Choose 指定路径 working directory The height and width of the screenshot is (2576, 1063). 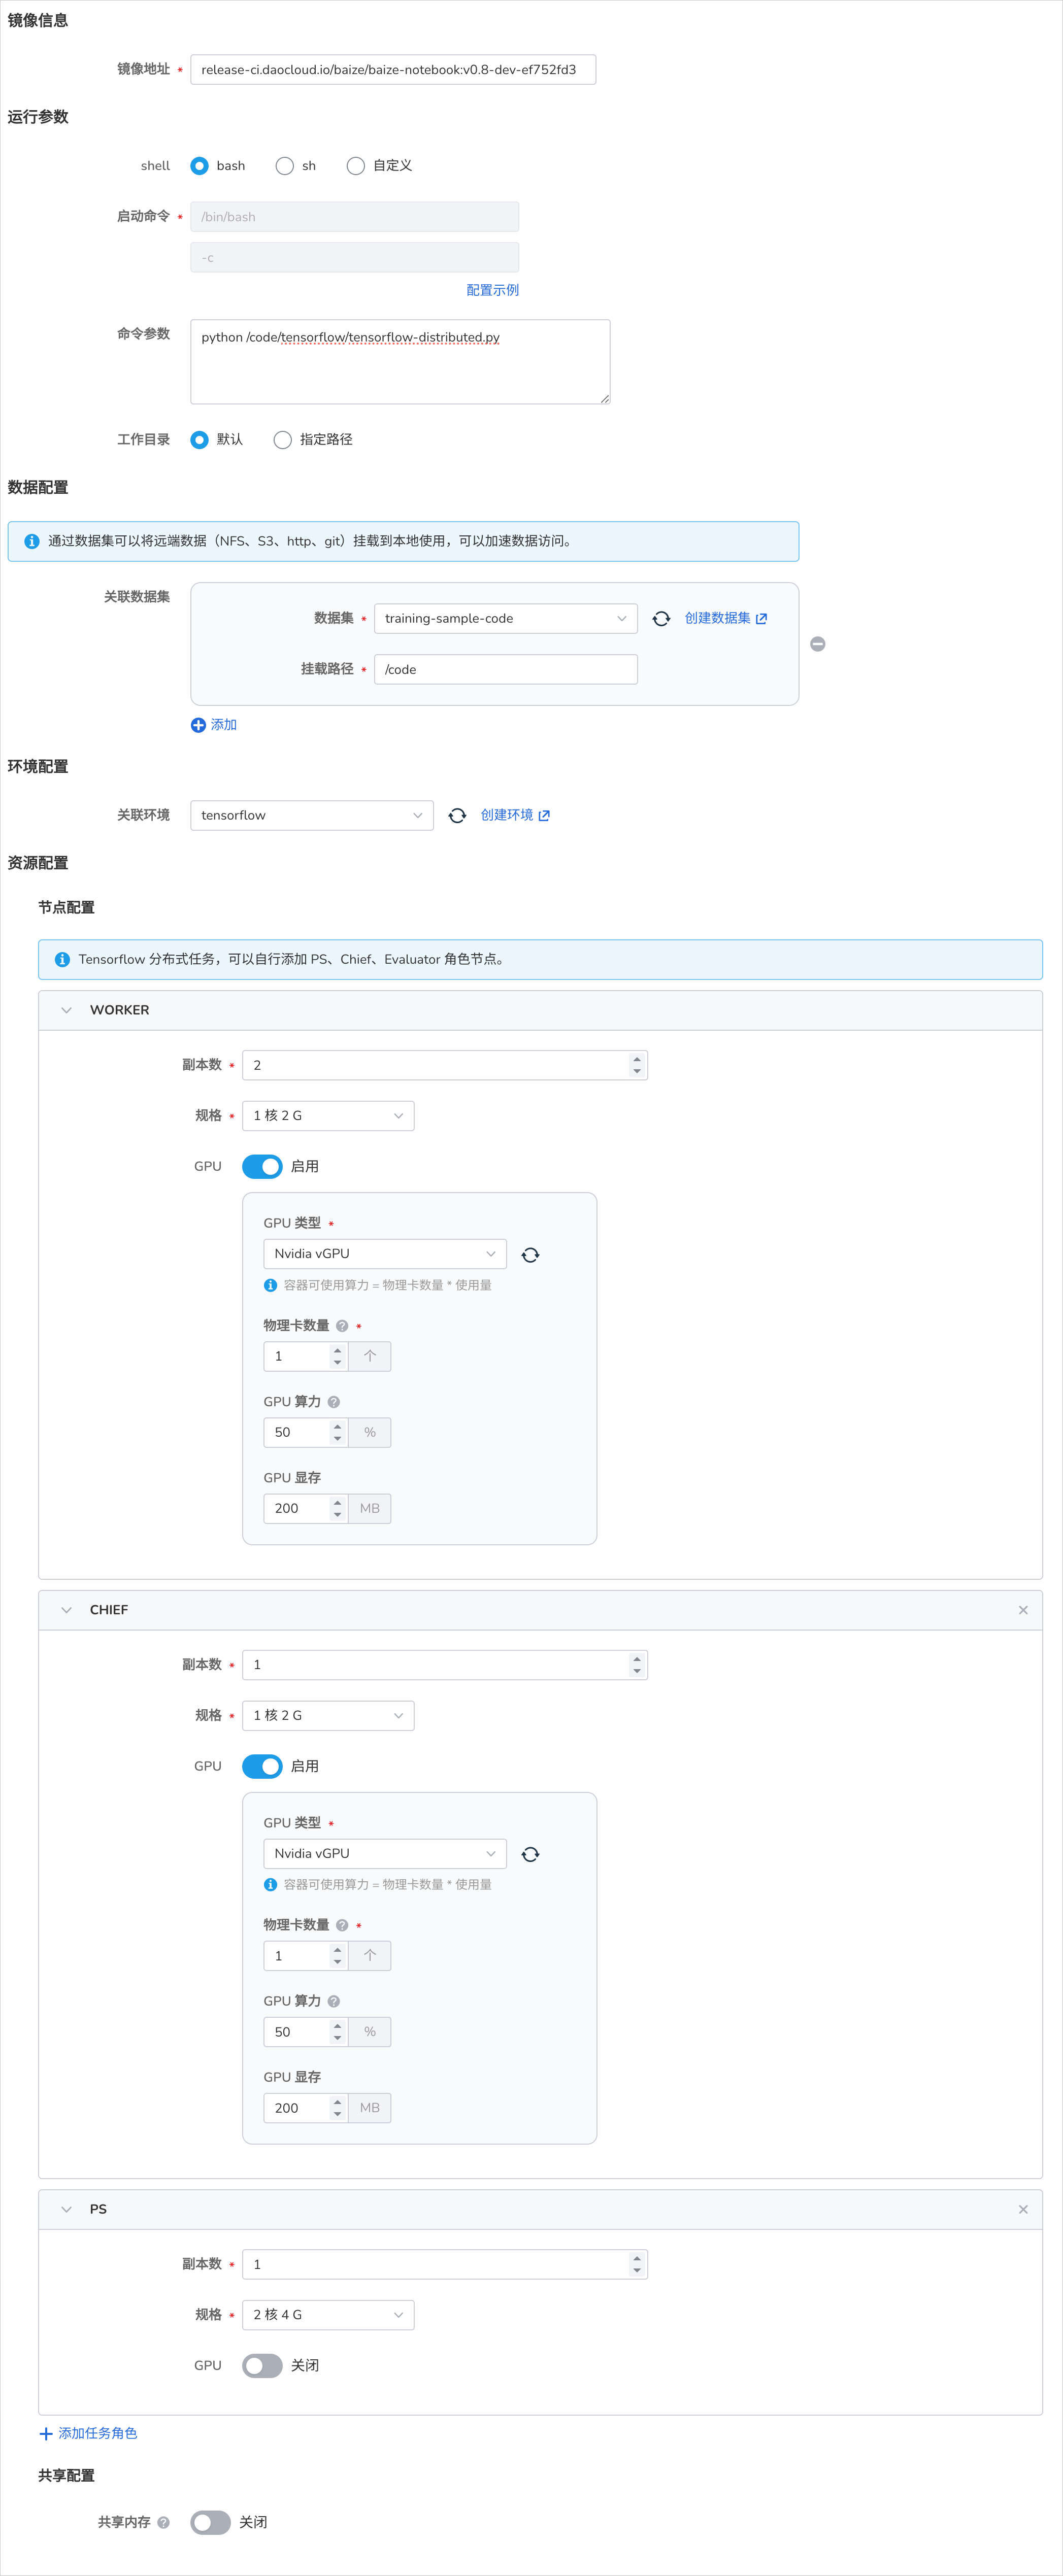click(283, 440)
